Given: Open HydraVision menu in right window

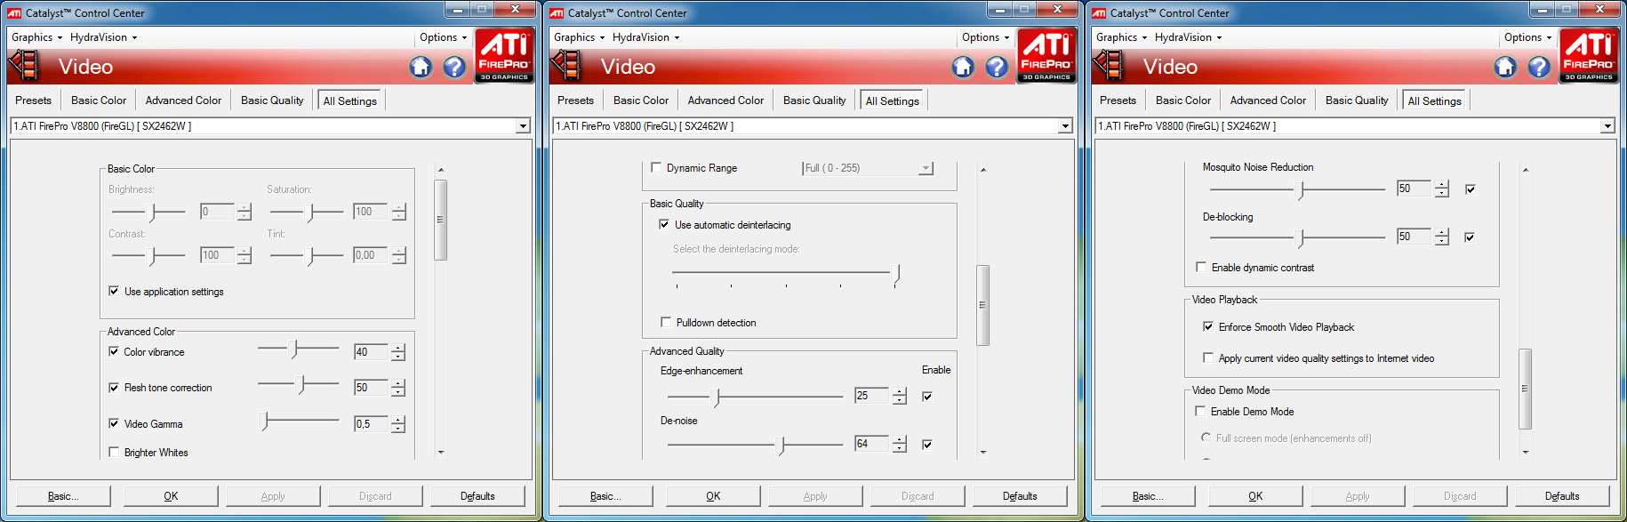Looking at the screenshot, I should tap(1188, 37).
